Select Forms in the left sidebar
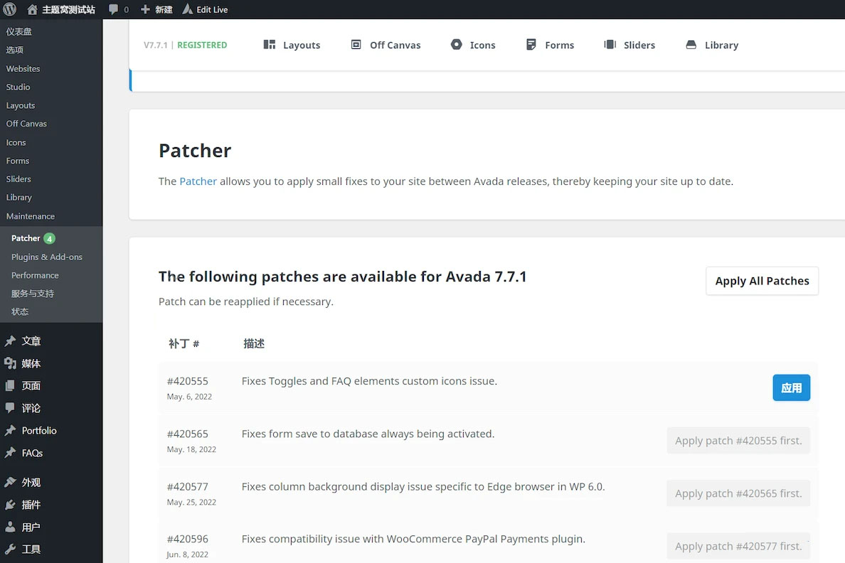845x563 pixels. pyautogui.click(x=18, y=161)
